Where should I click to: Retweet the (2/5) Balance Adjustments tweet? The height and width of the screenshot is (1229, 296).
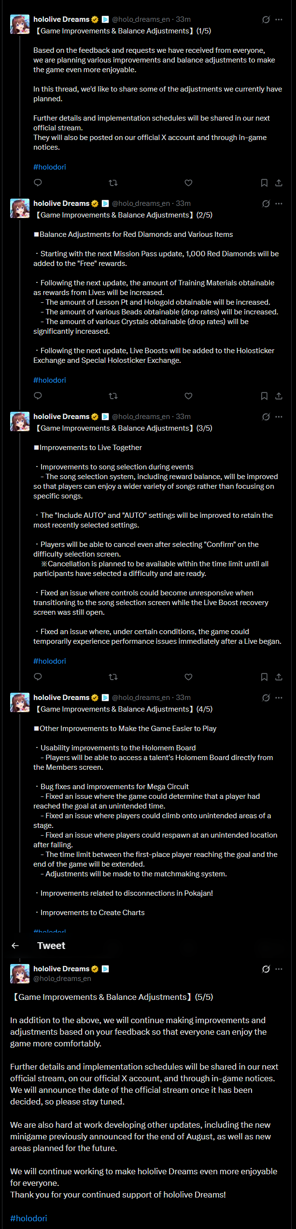coord(113,396)
